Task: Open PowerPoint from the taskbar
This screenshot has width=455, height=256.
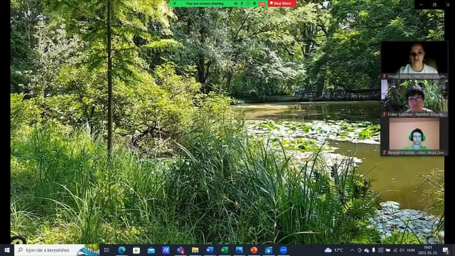Action: [254, 250]
